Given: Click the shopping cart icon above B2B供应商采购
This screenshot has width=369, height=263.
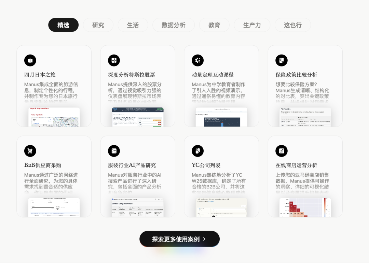Looking at the screenshot, I should [30, 151].
